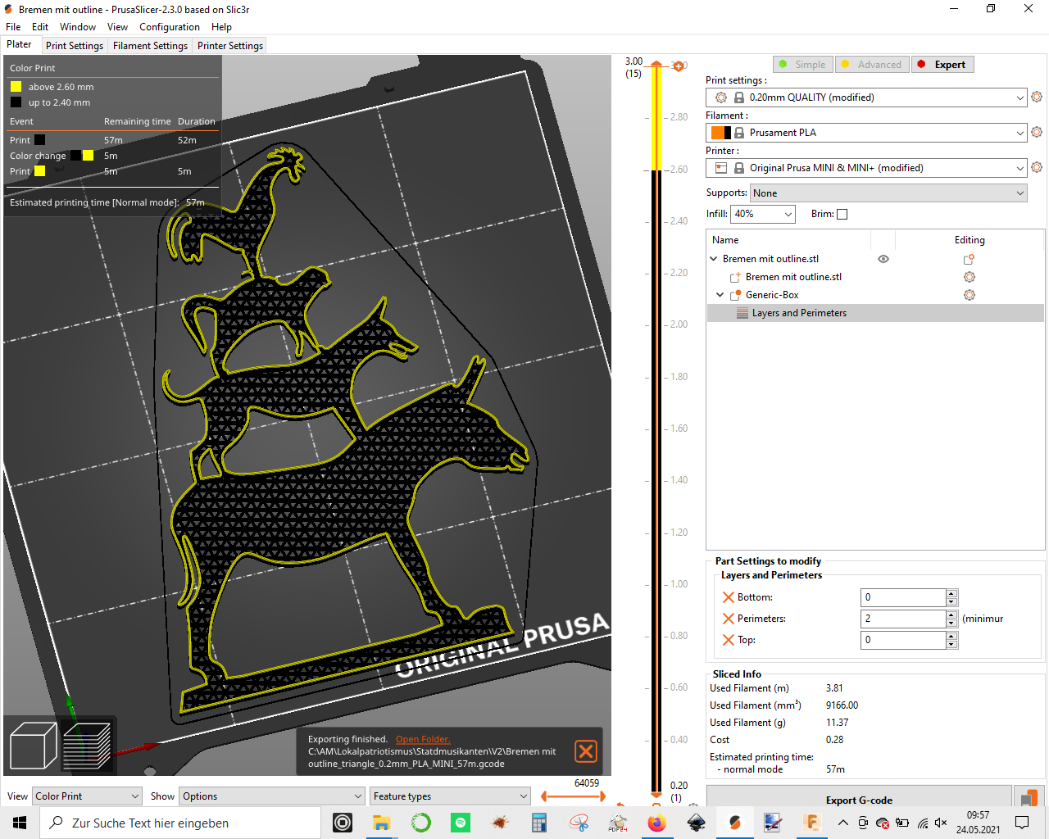
Task: Select the Generic-Box tree item
Action: [772, 295]
